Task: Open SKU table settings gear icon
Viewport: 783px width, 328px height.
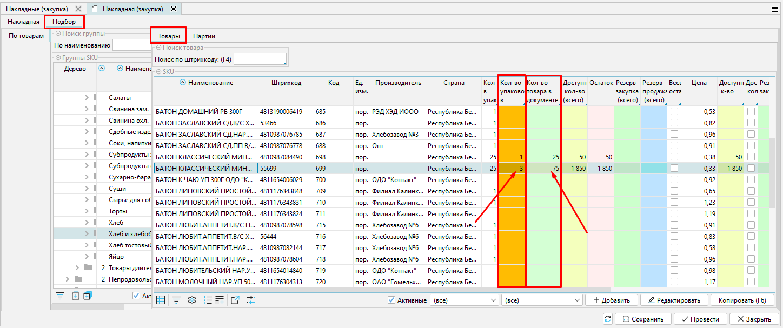Action: pos(191,300)
